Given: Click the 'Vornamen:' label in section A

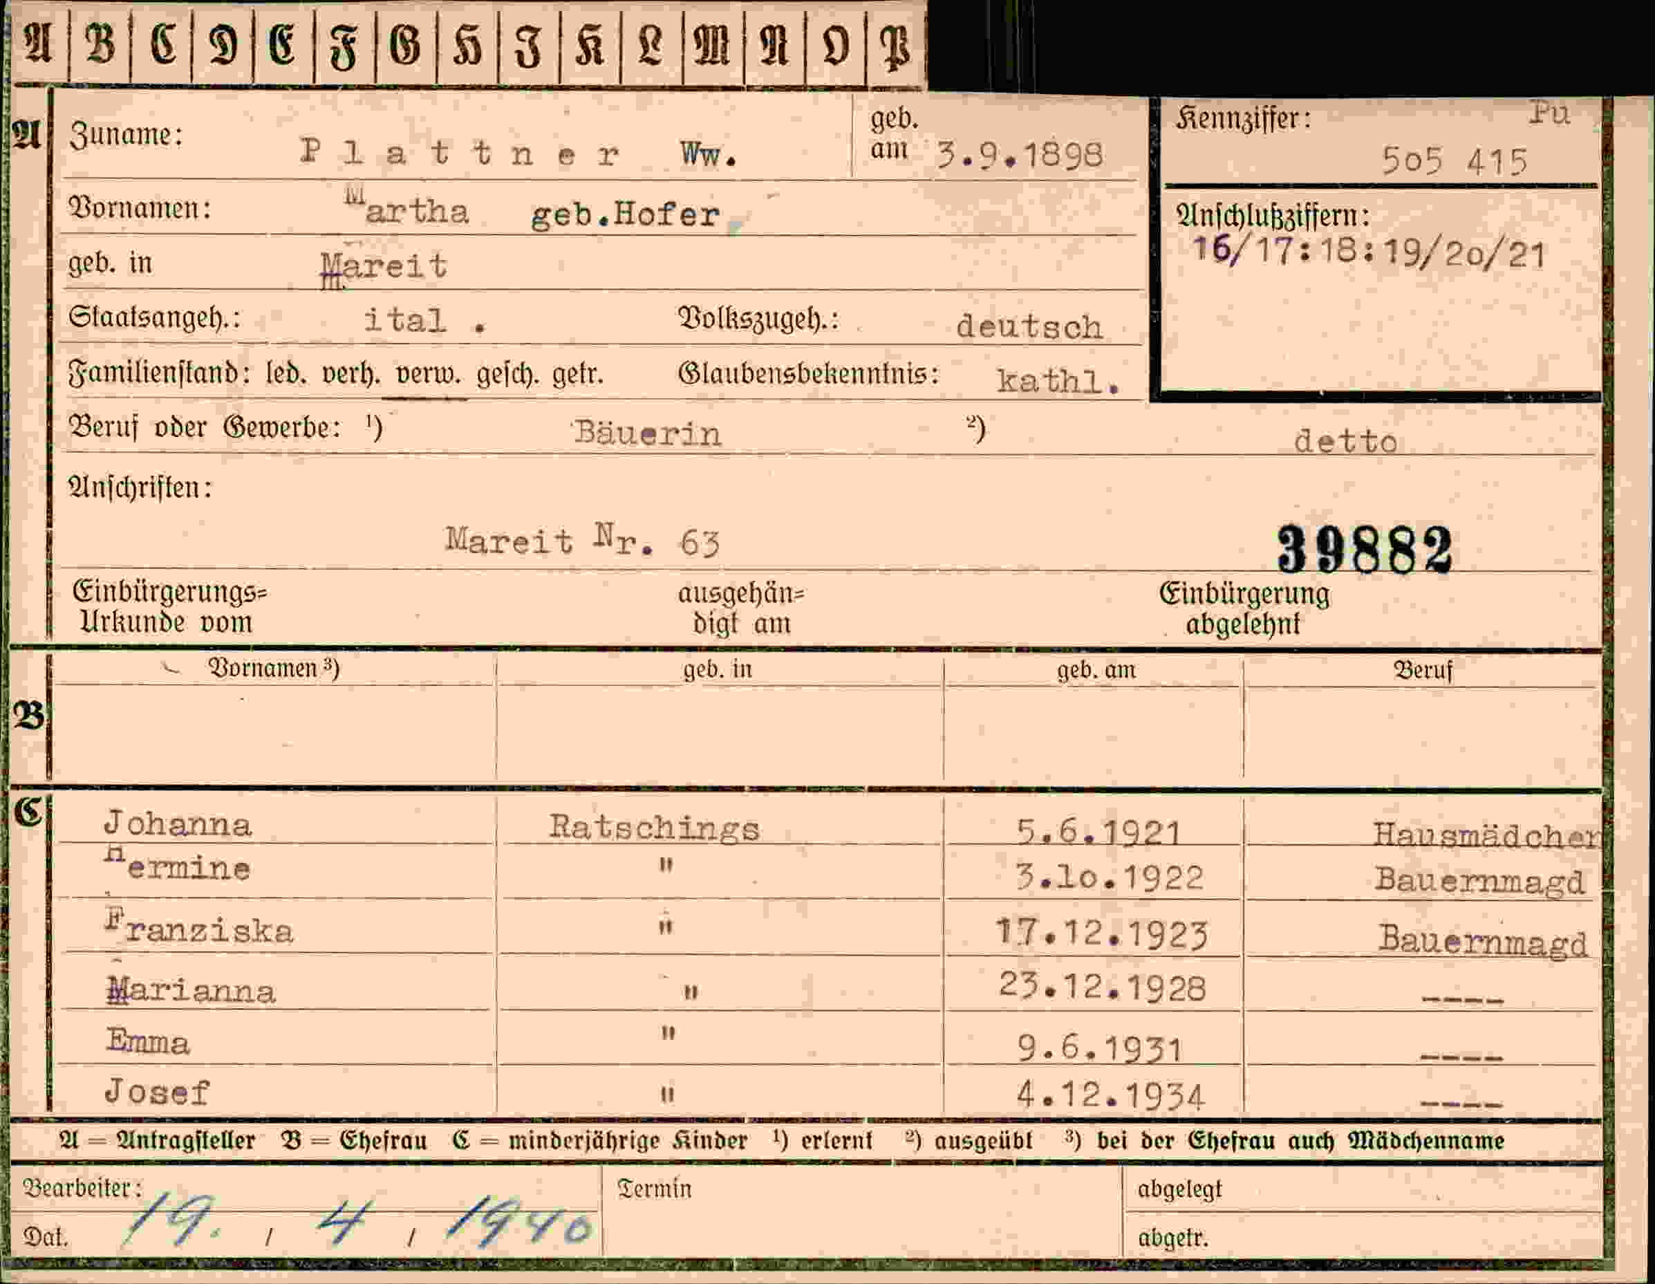Looking at the screenshot, I should [140, 207].
